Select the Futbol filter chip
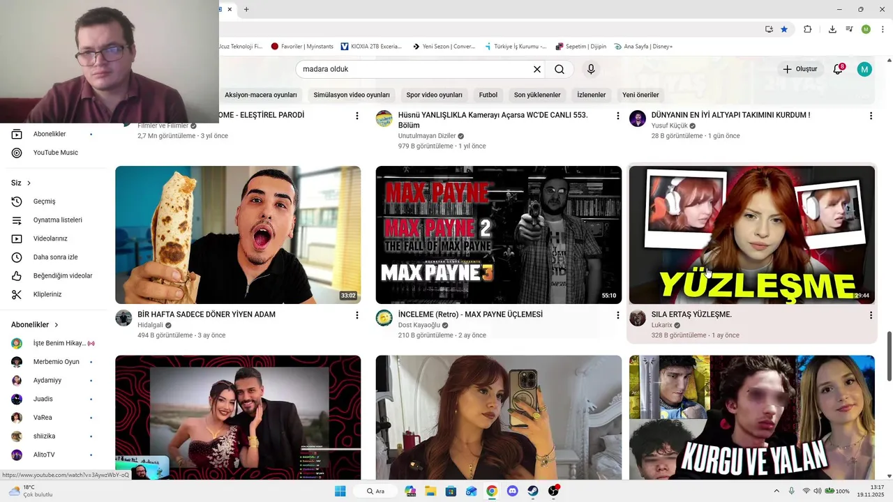This screenshot has width=893, height=502. [x=488, y=95]
